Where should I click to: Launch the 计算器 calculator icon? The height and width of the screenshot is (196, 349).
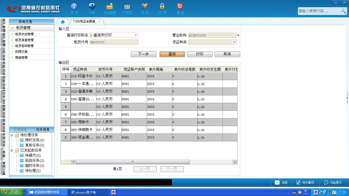tap(127, 6)
